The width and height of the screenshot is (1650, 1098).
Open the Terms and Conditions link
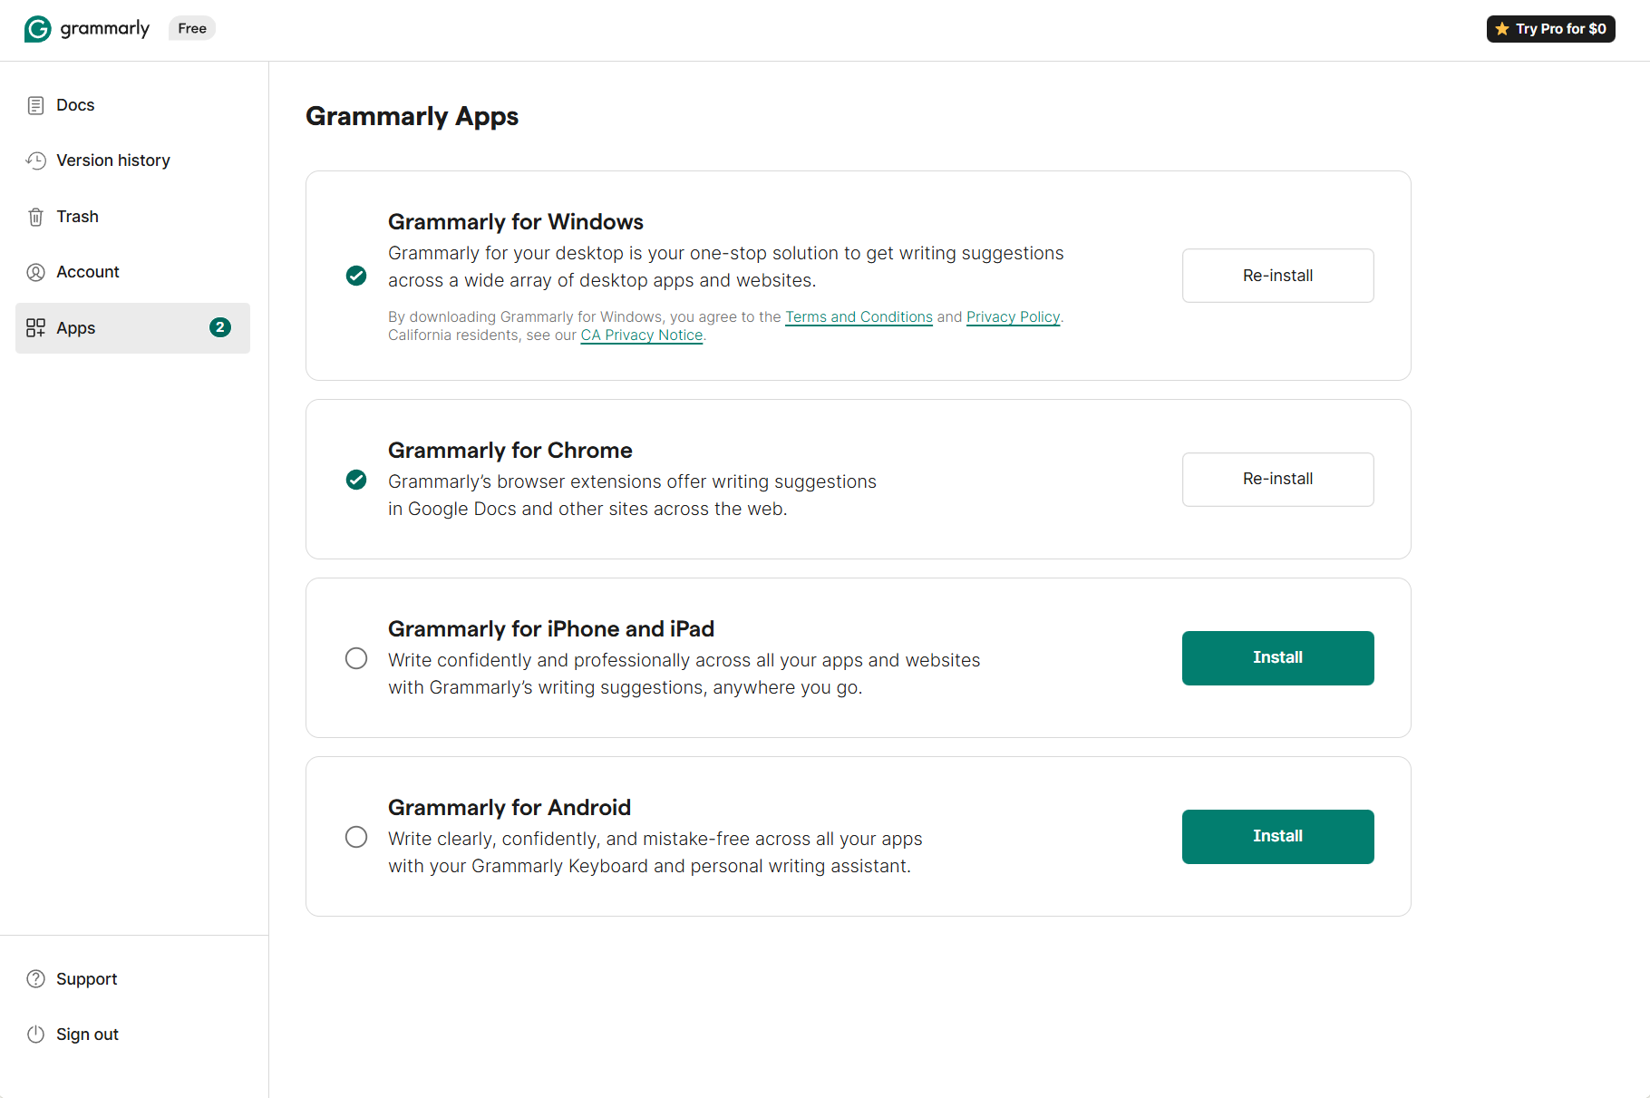[x=859, y=317]
